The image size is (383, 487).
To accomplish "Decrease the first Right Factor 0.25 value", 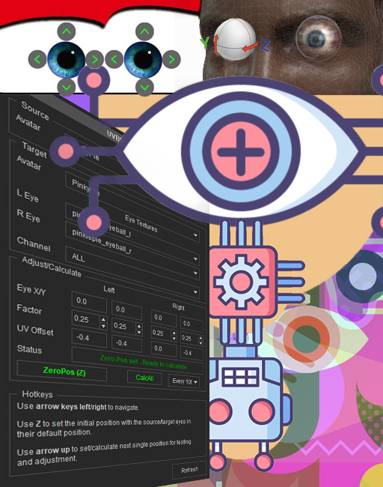I will (x=174, y=339).
